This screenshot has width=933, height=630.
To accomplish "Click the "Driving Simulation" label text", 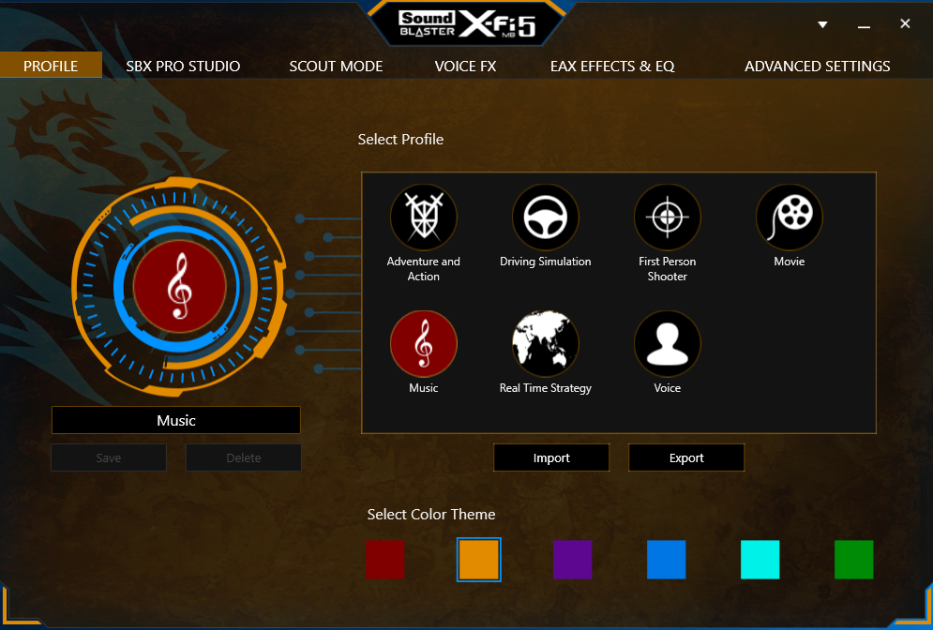I will [x=546, y=262].
